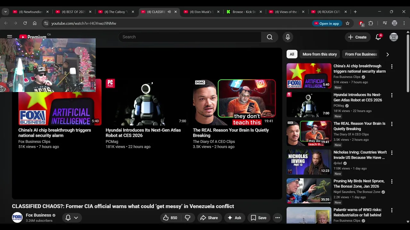The height and width of the screenshot is (230, 410).
Task: Click the red extension icon with badge
Action: pos(361,23)
